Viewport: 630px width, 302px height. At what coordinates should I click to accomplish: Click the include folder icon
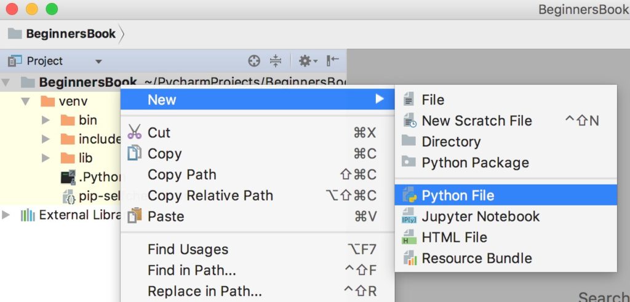pos(68,139)
